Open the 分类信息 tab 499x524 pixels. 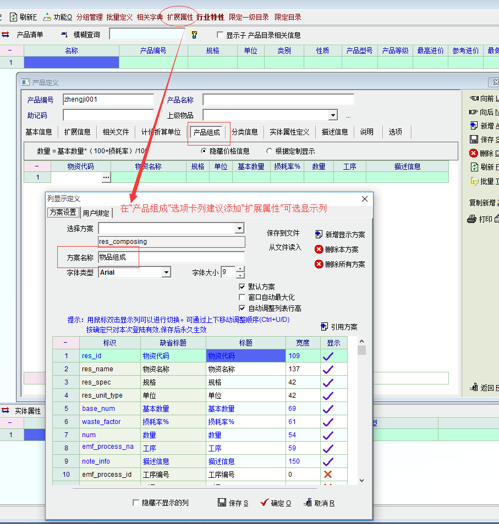pyautogui.click(x=244, y=132)
